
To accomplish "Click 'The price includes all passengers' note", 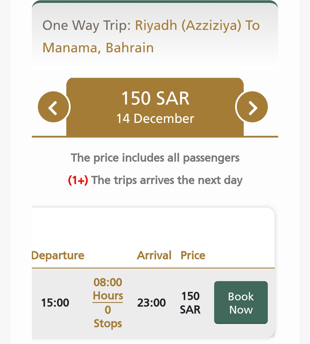I will pyautogui.click(x=155, y=158).
